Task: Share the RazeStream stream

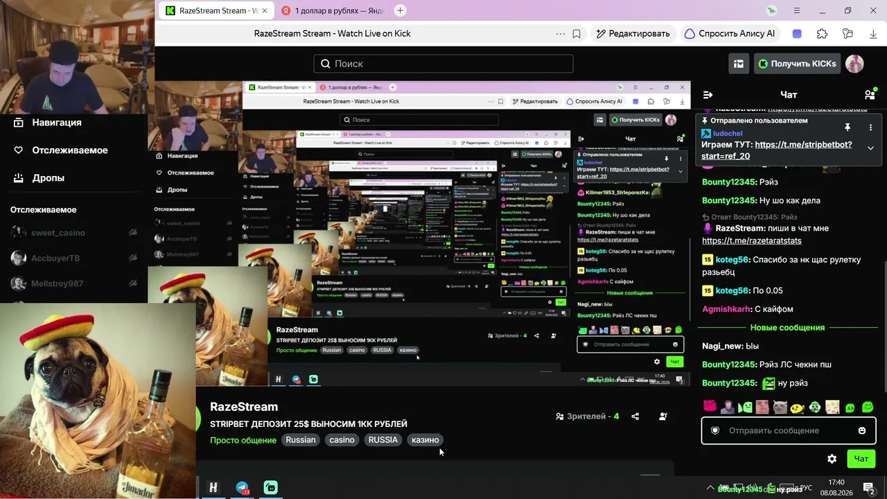Action: 635,417
